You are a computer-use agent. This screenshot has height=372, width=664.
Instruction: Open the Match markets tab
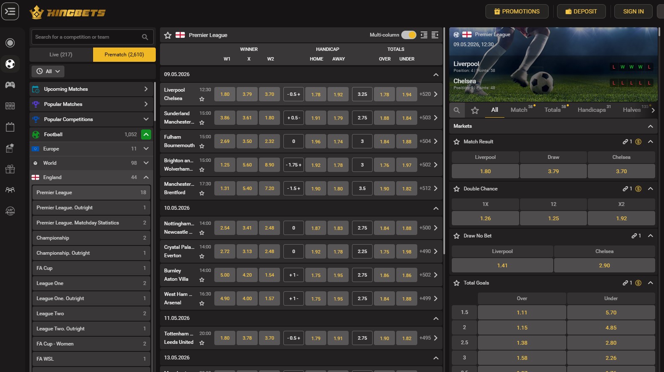tap(519, 110)
